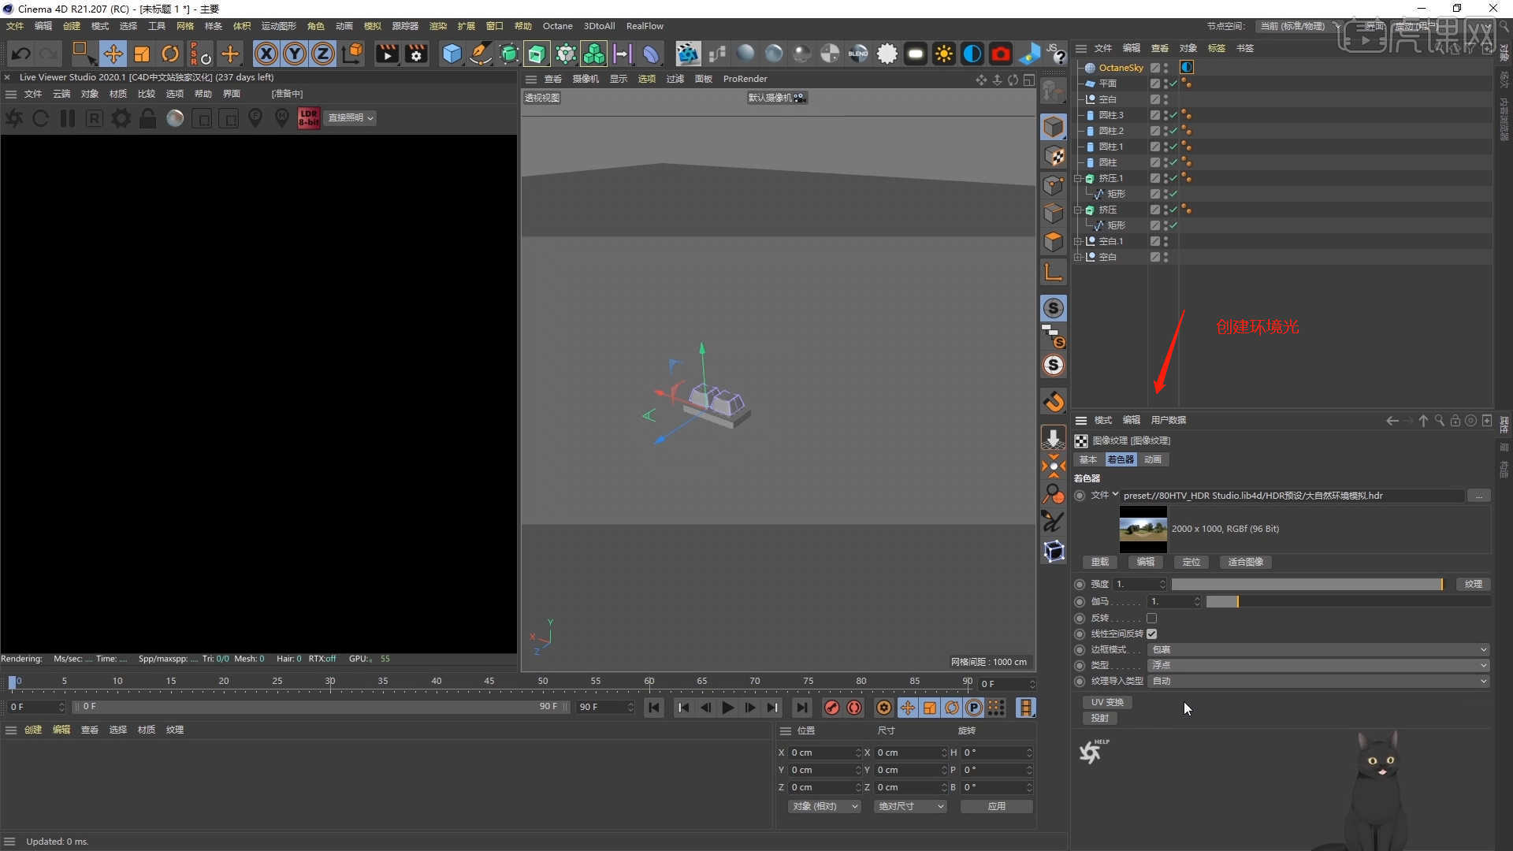Select the OctaneSky object
1513x851 pixels.
click(x=1121, y=68)
